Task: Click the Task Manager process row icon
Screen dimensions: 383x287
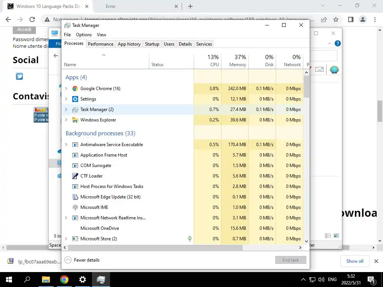Action: 75,109
